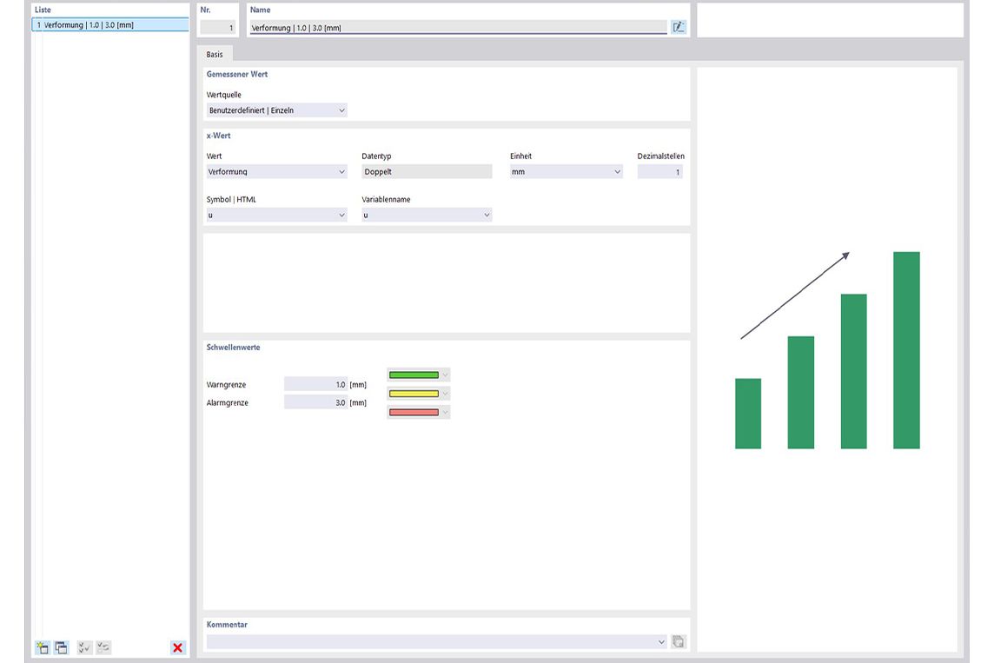Click the Alarmgrenze value field
This screenshot has width=994, height=663.
coord(316,402)
